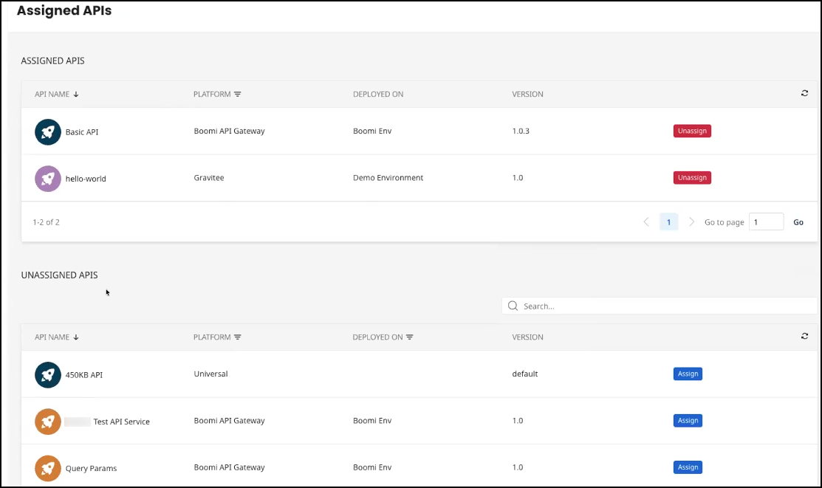Click the hello-world avatar icon
Image resolution: width=822 pixels, height=488 pixels.
[47, 178]
